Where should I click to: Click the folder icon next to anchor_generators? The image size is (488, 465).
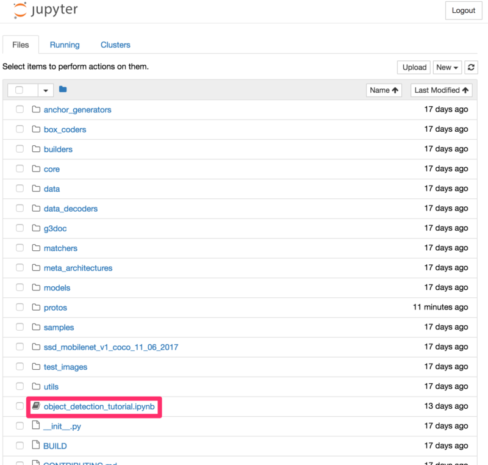35,110
